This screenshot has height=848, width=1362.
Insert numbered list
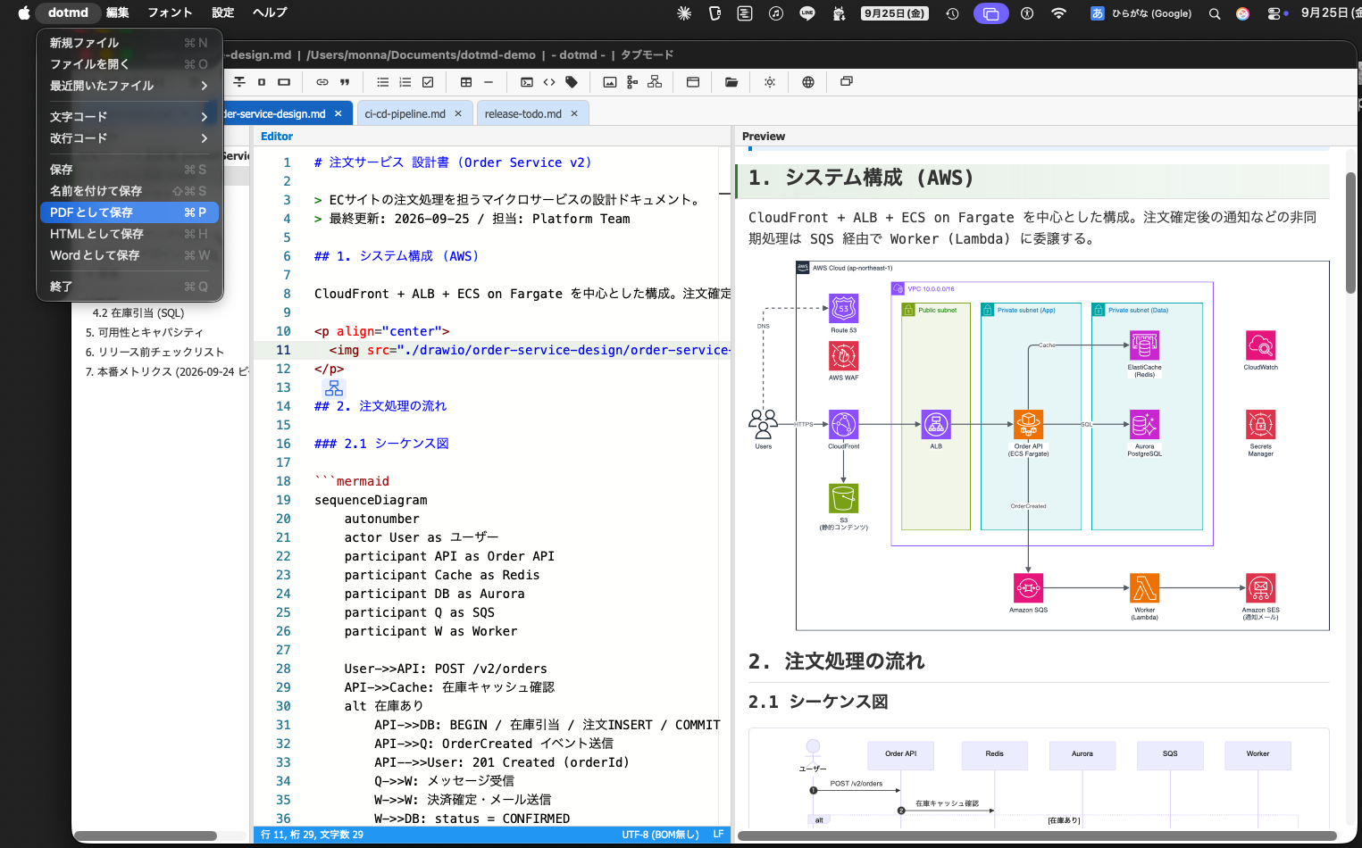pyautogui.click(x=405, y=82)
